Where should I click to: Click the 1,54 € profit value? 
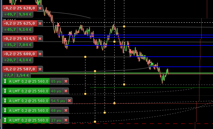point(23,75)
